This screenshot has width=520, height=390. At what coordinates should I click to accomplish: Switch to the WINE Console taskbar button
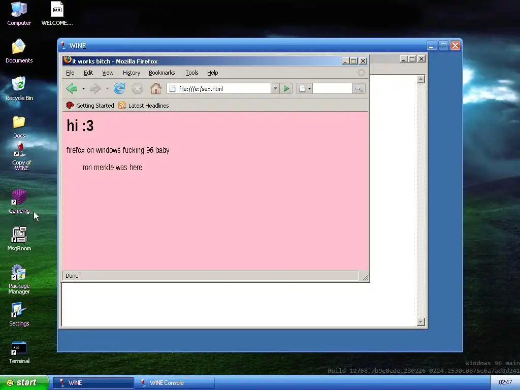[175, 383]
